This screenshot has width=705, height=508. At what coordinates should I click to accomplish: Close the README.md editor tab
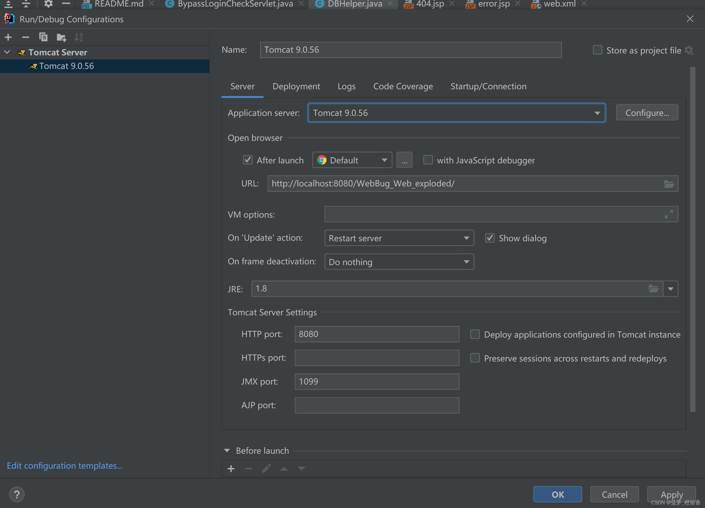pos(152,4)
